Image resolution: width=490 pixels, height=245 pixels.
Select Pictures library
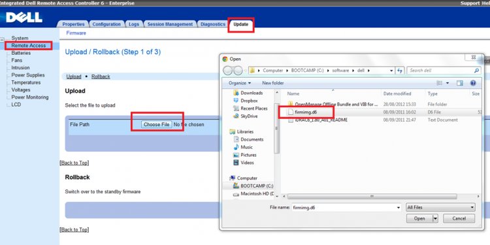pyautogui.click(x=245, y=155)
